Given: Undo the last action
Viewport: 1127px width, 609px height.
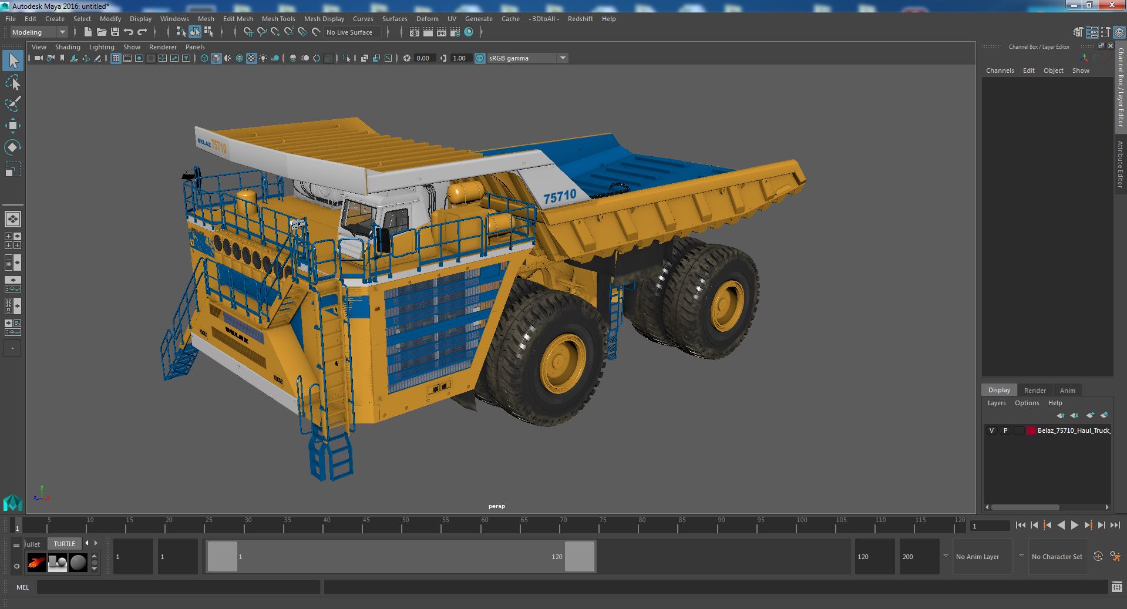Looking at the screenshot, I should point(129,32).
